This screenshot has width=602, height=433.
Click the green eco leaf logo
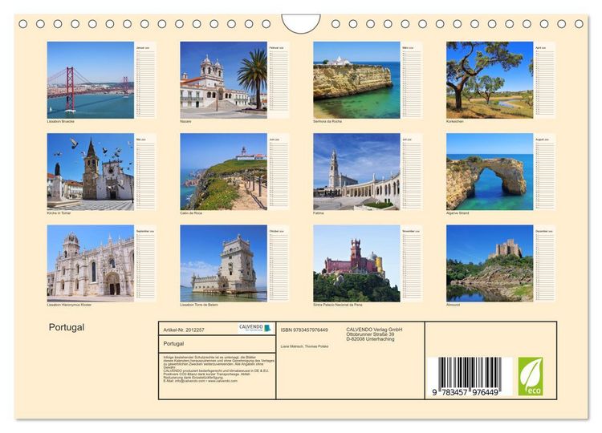pos(531,376)
